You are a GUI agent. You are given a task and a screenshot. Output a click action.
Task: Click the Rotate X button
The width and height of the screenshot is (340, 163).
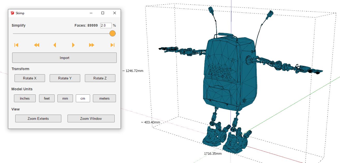(x=30, y=78)
